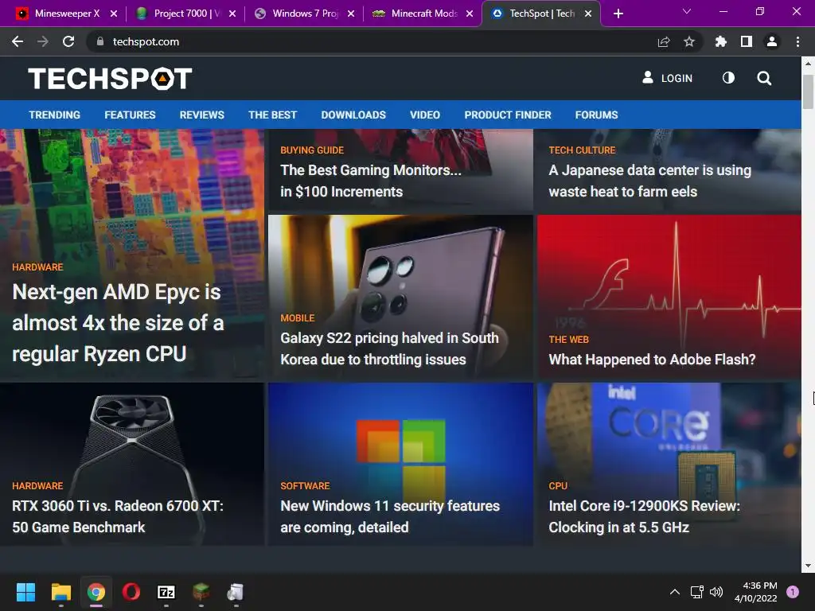815x611 pixels.
Task: Open the tab search chevron
Action: pyautogui.click(x=687, y=11)
